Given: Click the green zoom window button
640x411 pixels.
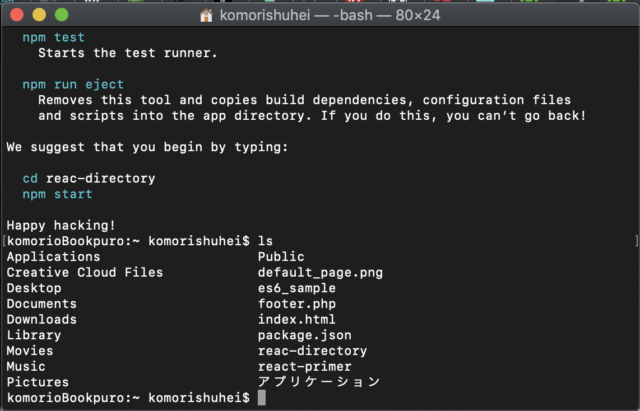Looking at the screenshot, I should 61,15.
